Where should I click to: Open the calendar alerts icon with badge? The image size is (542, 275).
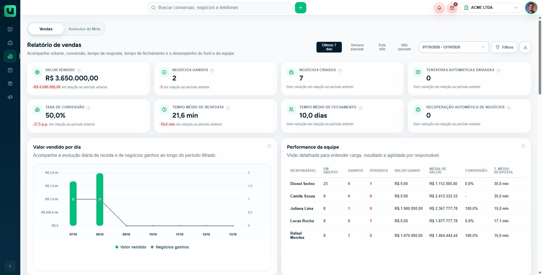click(452, 8)
